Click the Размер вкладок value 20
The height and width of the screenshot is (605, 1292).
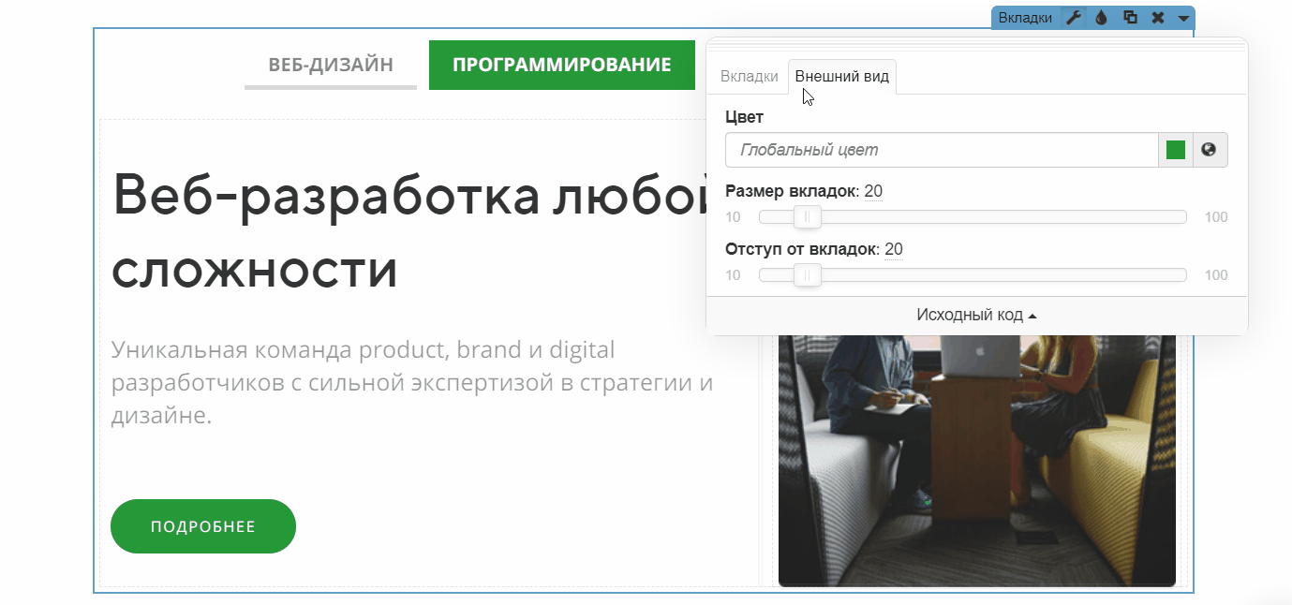tap(873, 192)
